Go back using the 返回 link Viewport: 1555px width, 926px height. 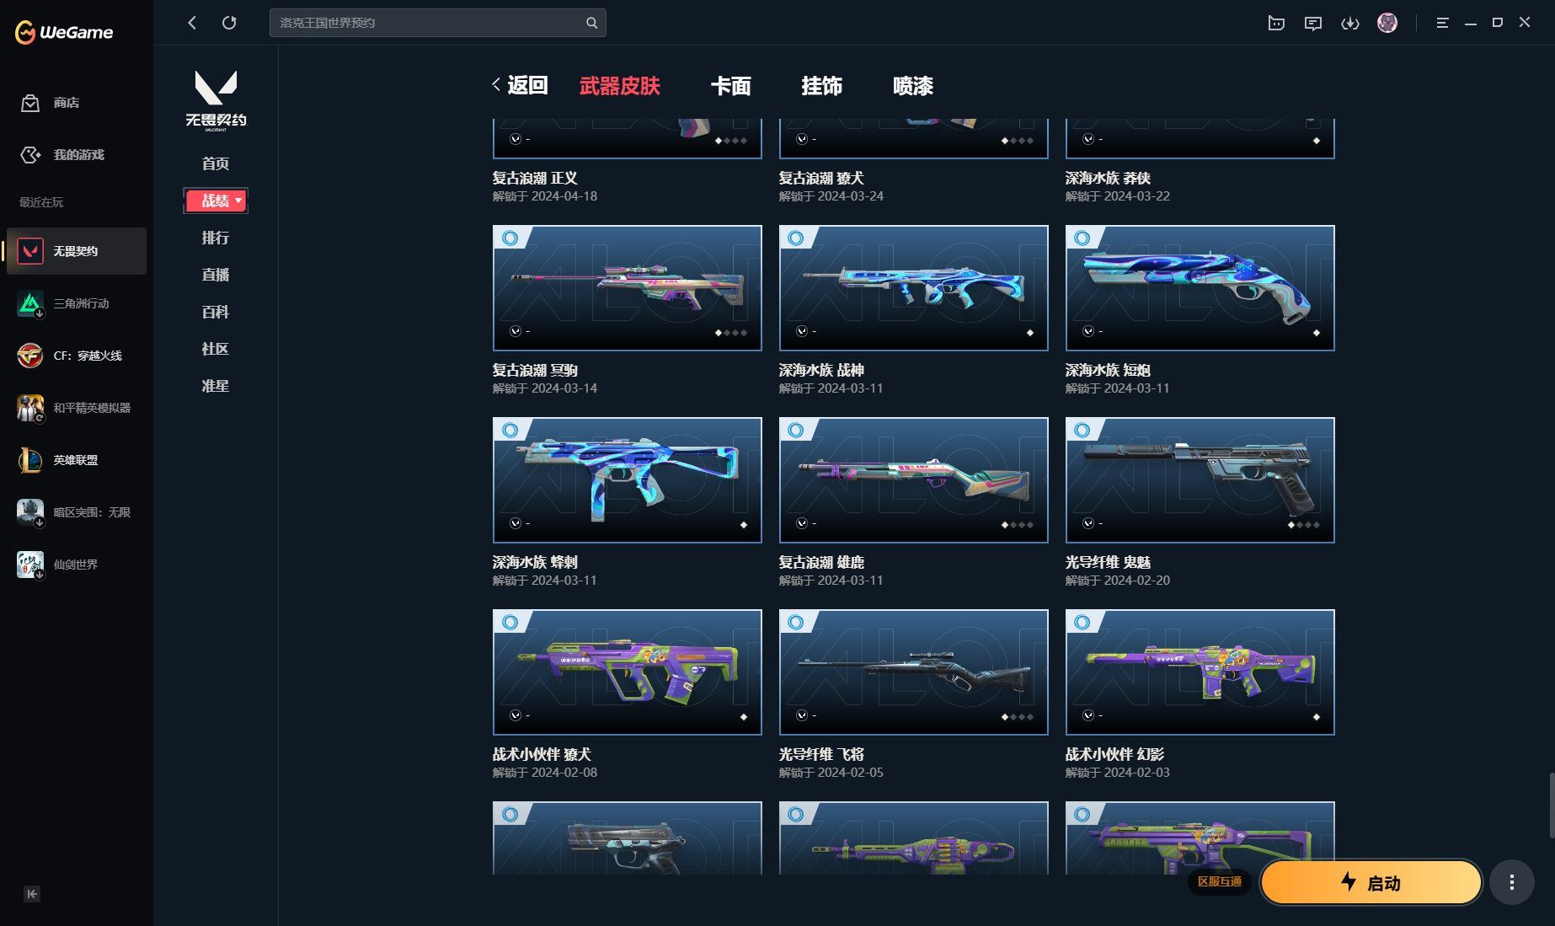521,85
